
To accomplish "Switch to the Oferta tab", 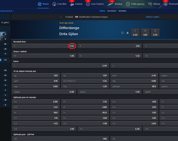I will click(x=102, y=11).
